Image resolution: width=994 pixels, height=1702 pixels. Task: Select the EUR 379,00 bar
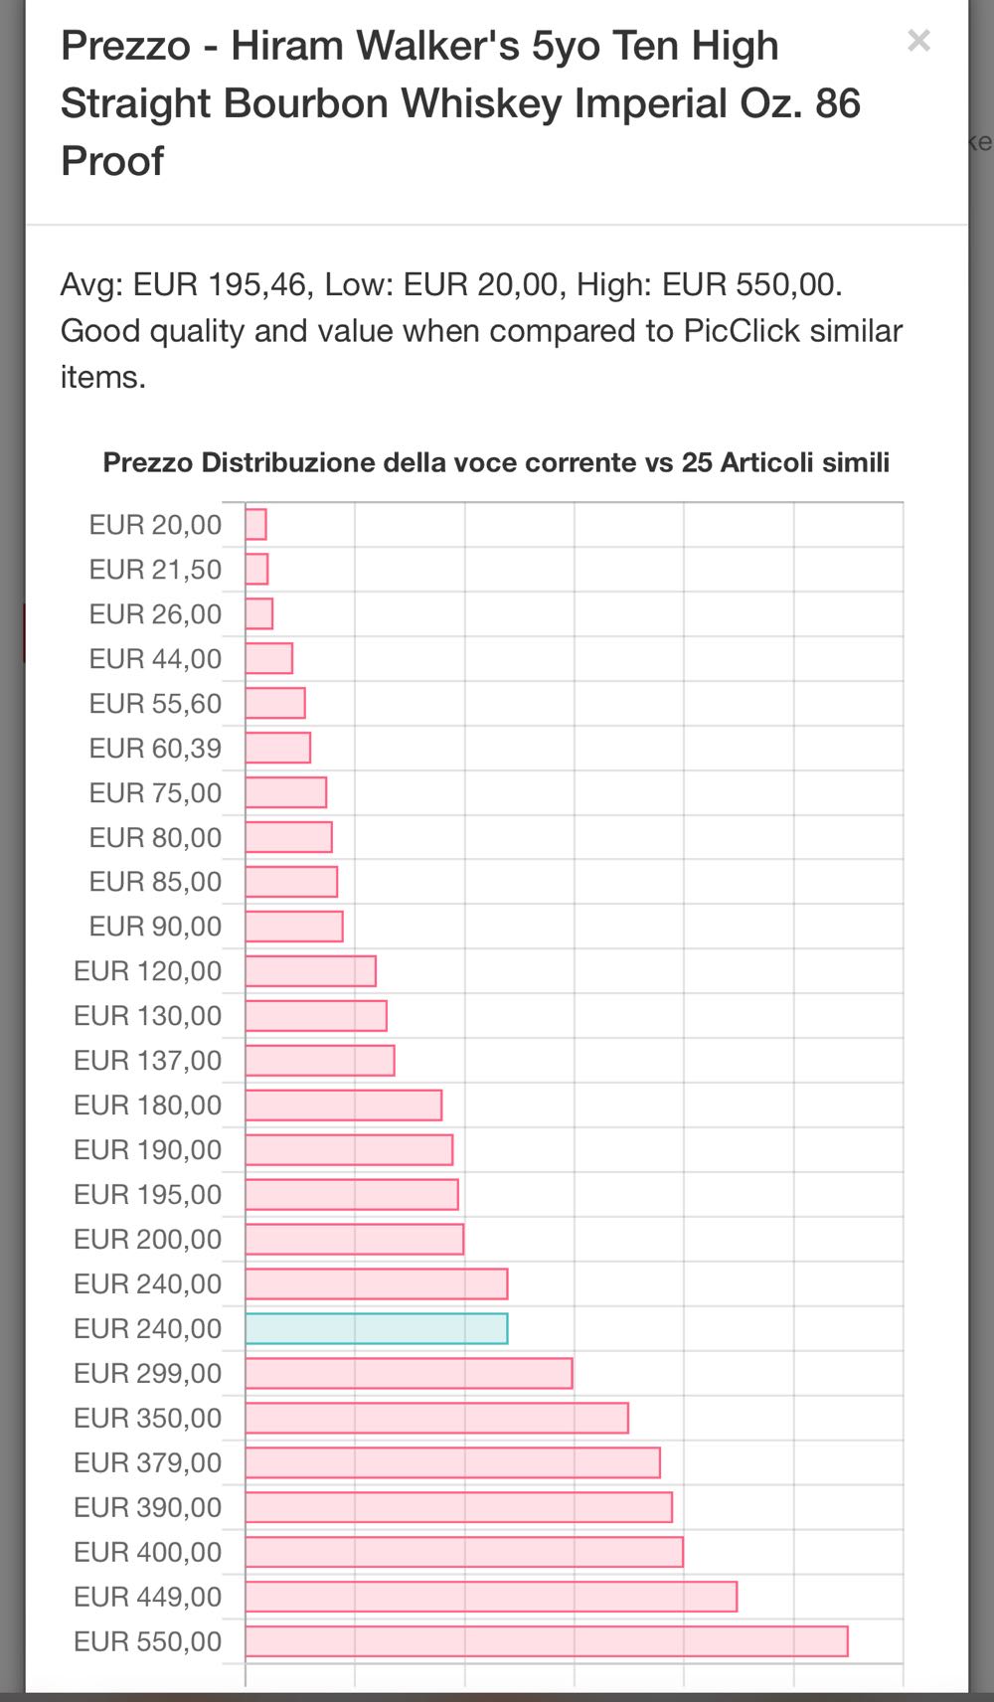(x=452, y=1462)
